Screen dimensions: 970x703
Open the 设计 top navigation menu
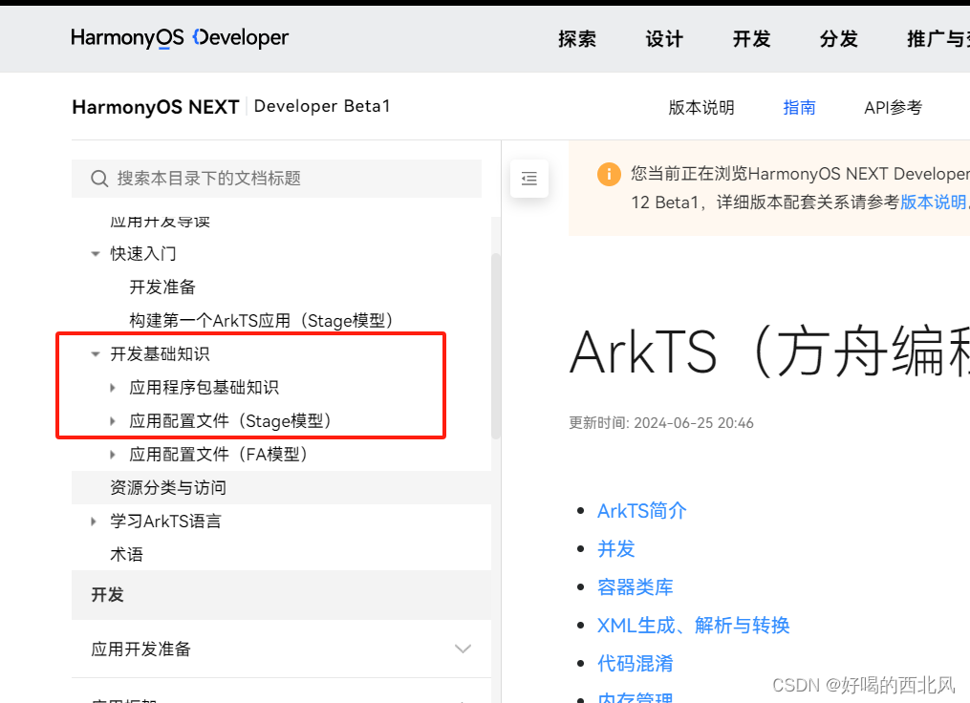coord(664,39)
